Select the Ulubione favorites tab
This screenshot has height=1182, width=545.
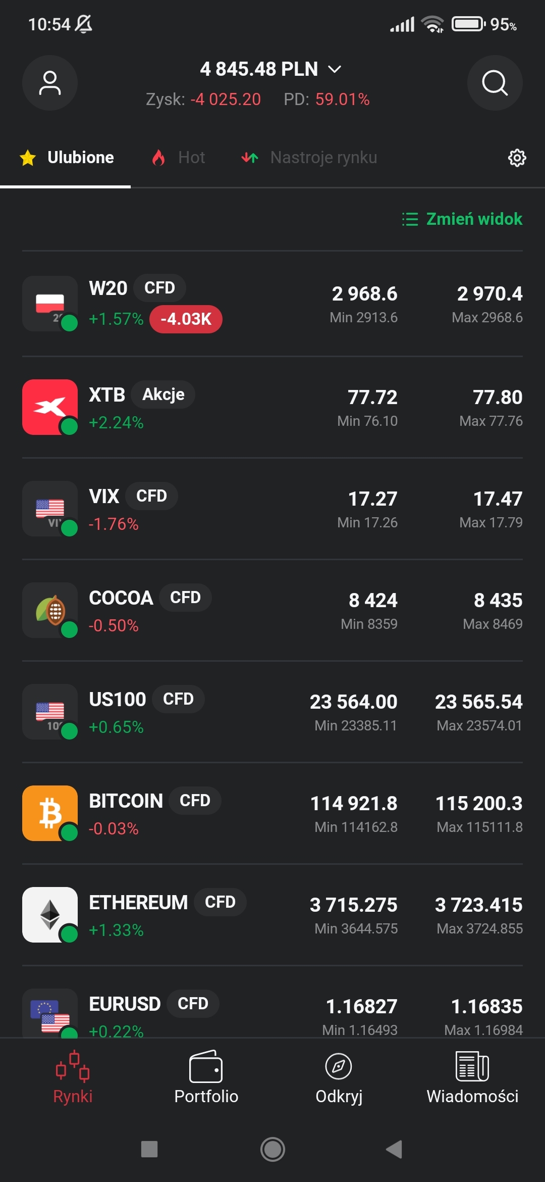click(x=67, y=158)
